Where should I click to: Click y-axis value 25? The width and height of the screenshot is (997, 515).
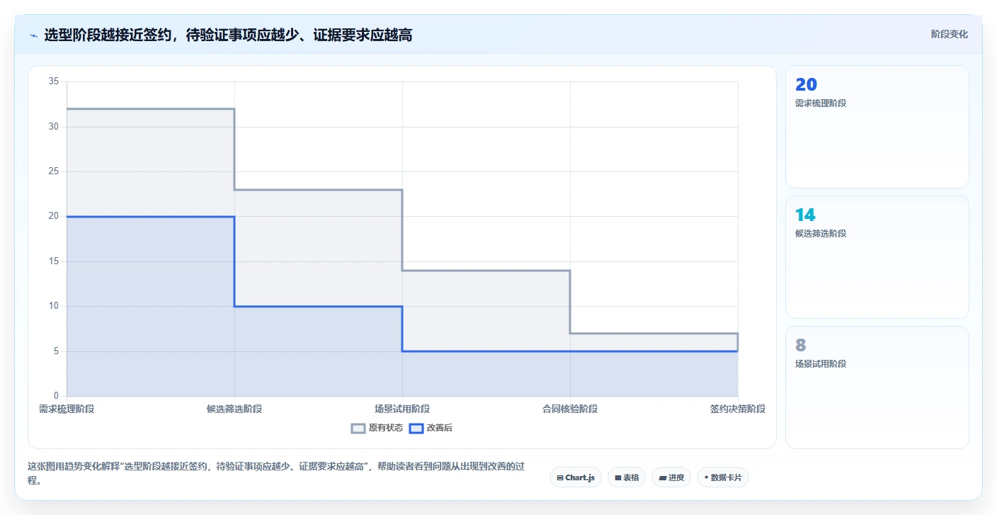tap(54, 171)
